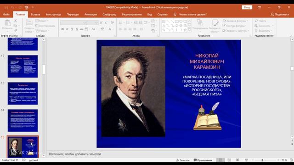Screen dimensions: 294x165
Task: Click the Undo arrow in title bar
Action: click(12, 7)
